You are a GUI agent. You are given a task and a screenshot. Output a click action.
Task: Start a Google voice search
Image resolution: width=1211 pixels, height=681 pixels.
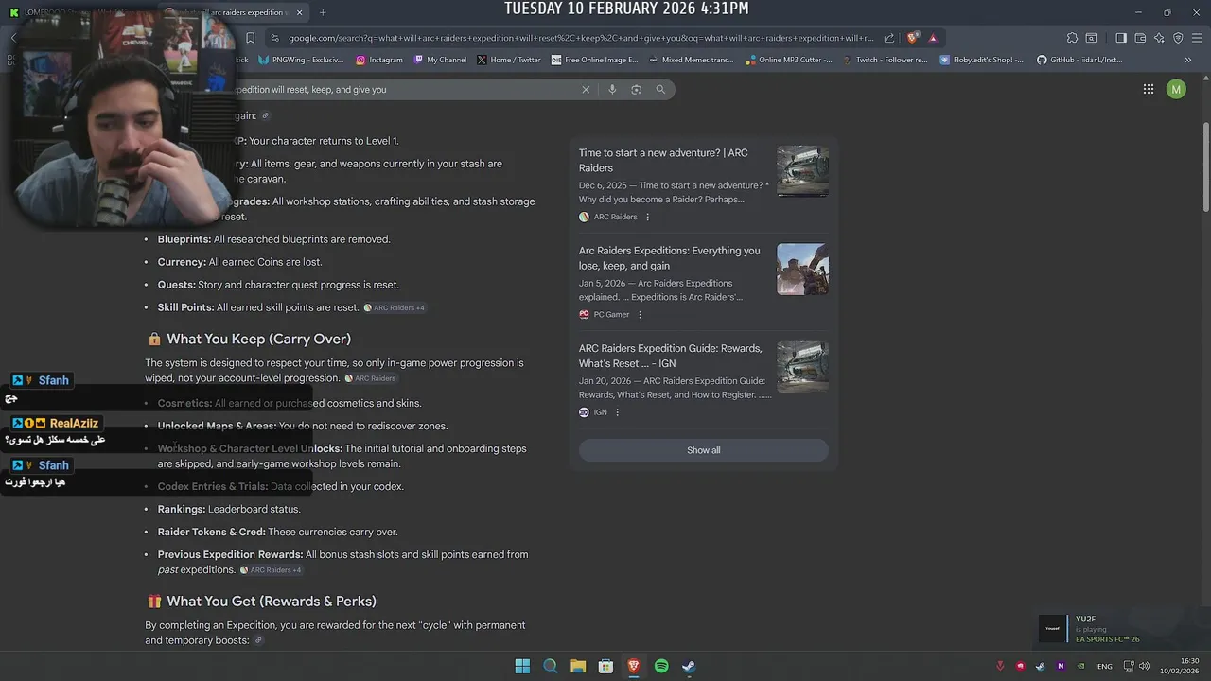[x=612, y=89]
